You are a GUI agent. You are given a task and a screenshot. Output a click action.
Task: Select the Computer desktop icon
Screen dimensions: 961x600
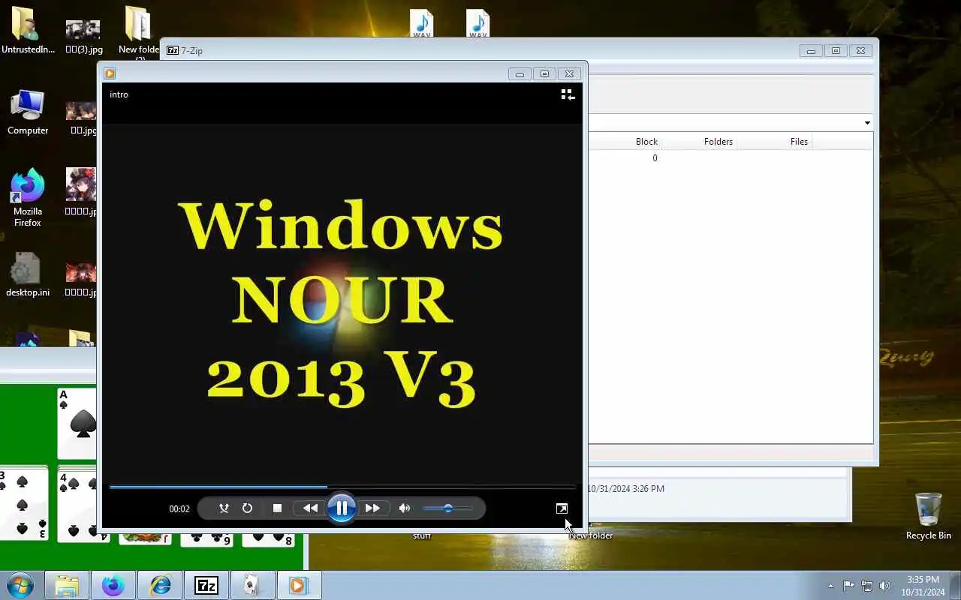(28, 112)
